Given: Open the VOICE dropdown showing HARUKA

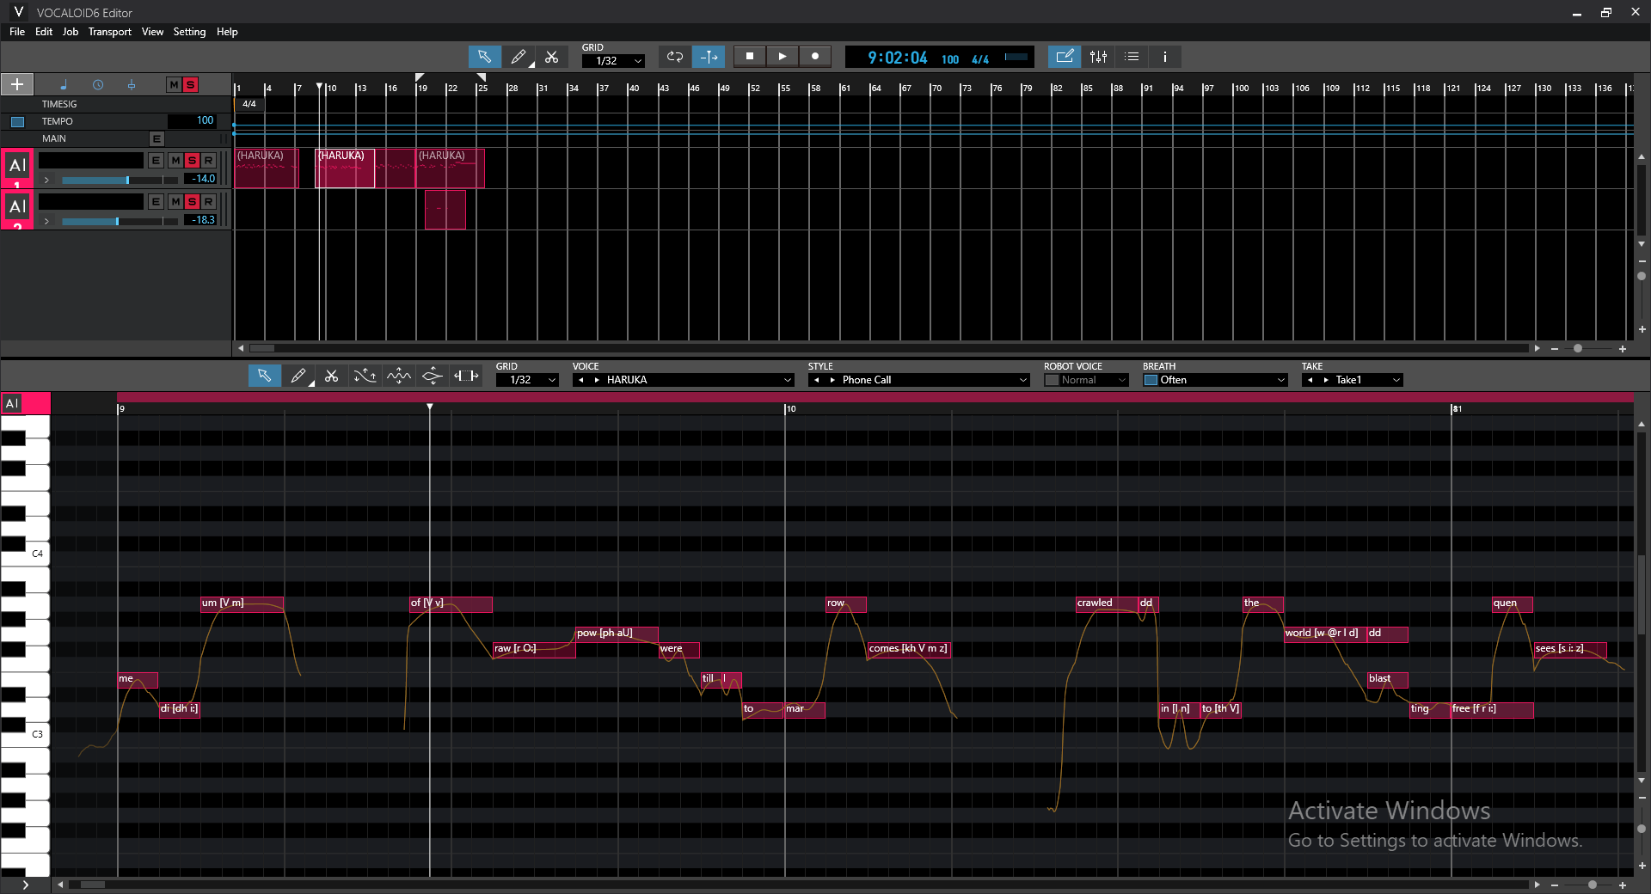Looking at the screenshot, I should coord(684,379).
